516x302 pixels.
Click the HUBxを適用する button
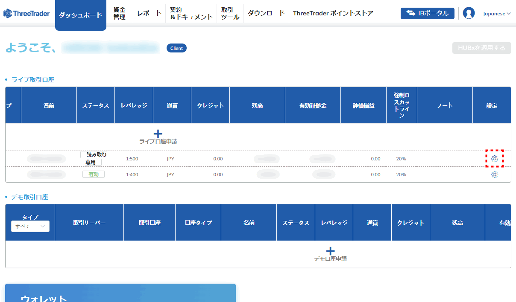(x=482, y=48)
